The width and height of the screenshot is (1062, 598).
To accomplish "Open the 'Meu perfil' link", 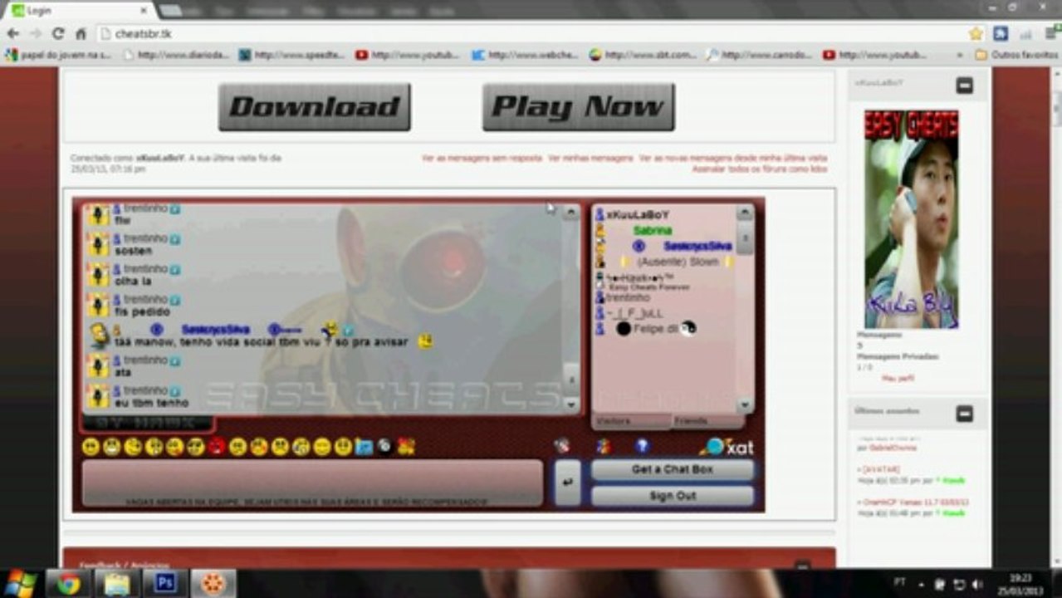I will coord(898,378).
